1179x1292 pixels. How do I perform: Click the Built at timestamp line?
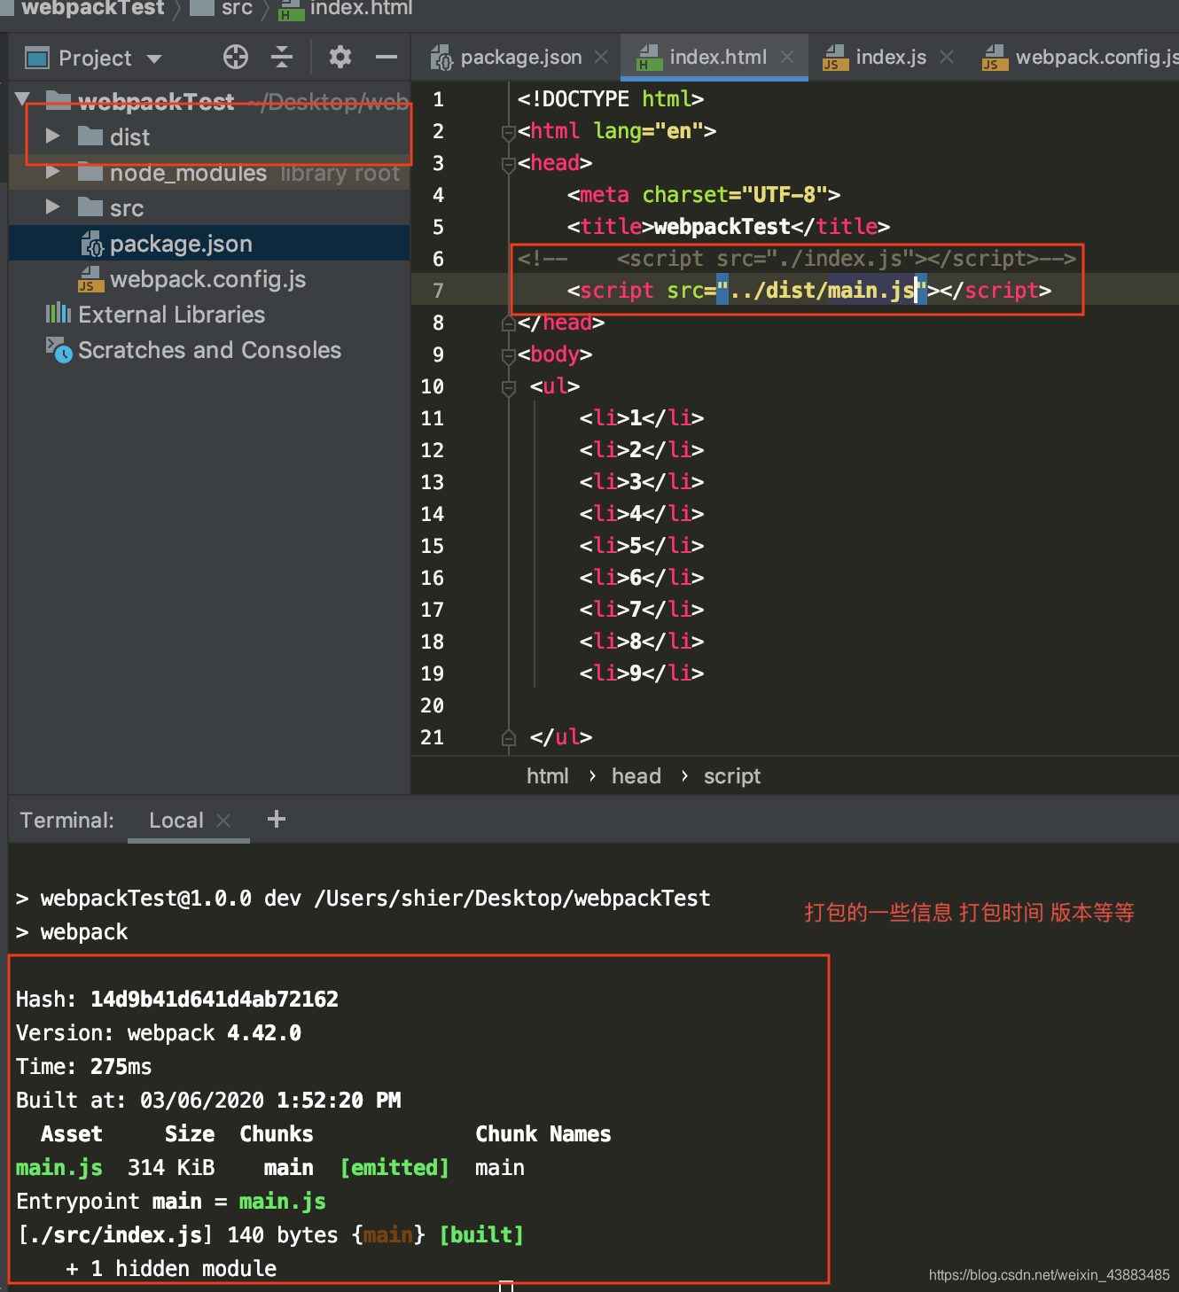pyautogui.click(x=208, y=1101)
